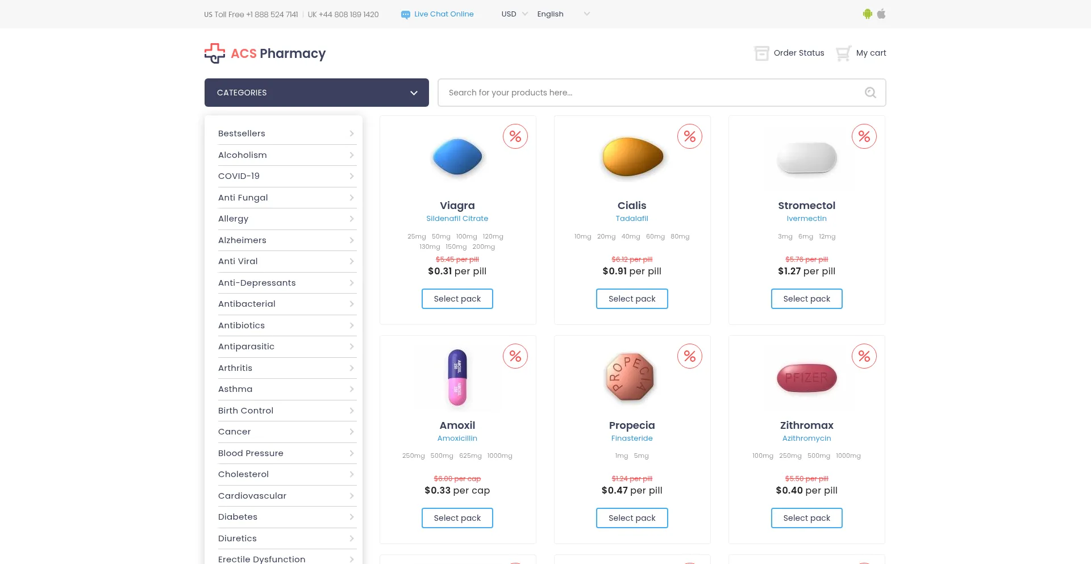Open the USD currency dropdown

click(x=514, y=14)
